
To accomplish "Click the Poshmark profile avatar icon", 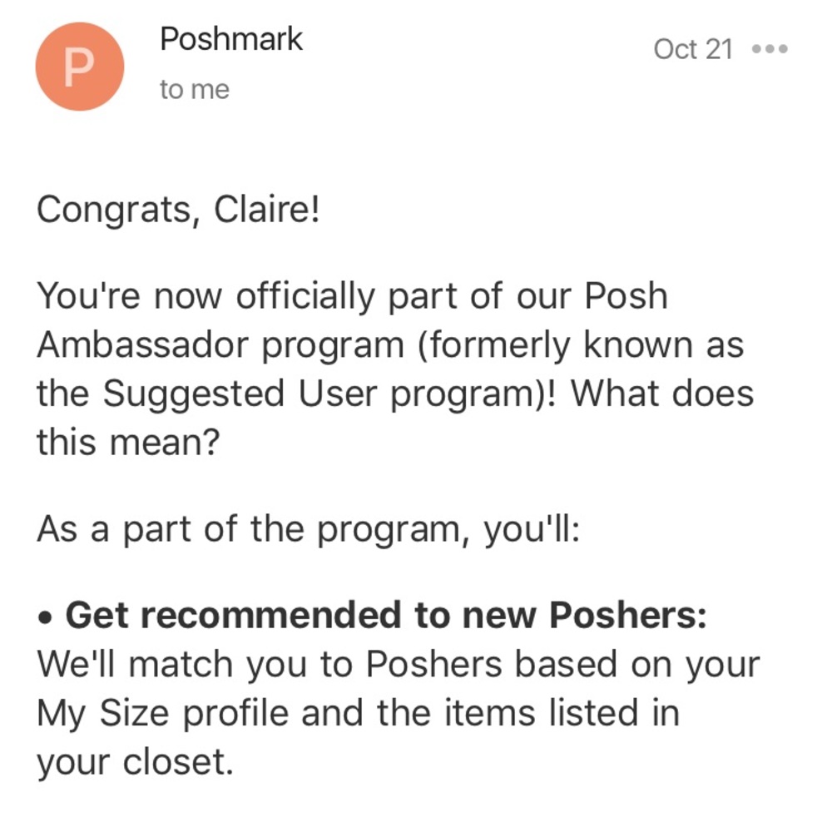I will 79,67.
